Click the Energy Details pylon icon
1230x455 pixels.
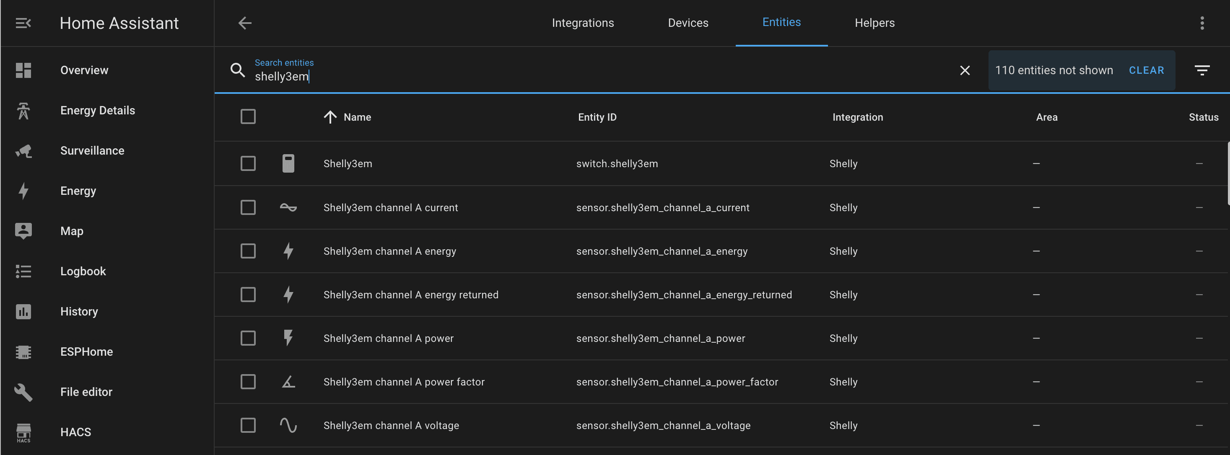coord(23,110)
